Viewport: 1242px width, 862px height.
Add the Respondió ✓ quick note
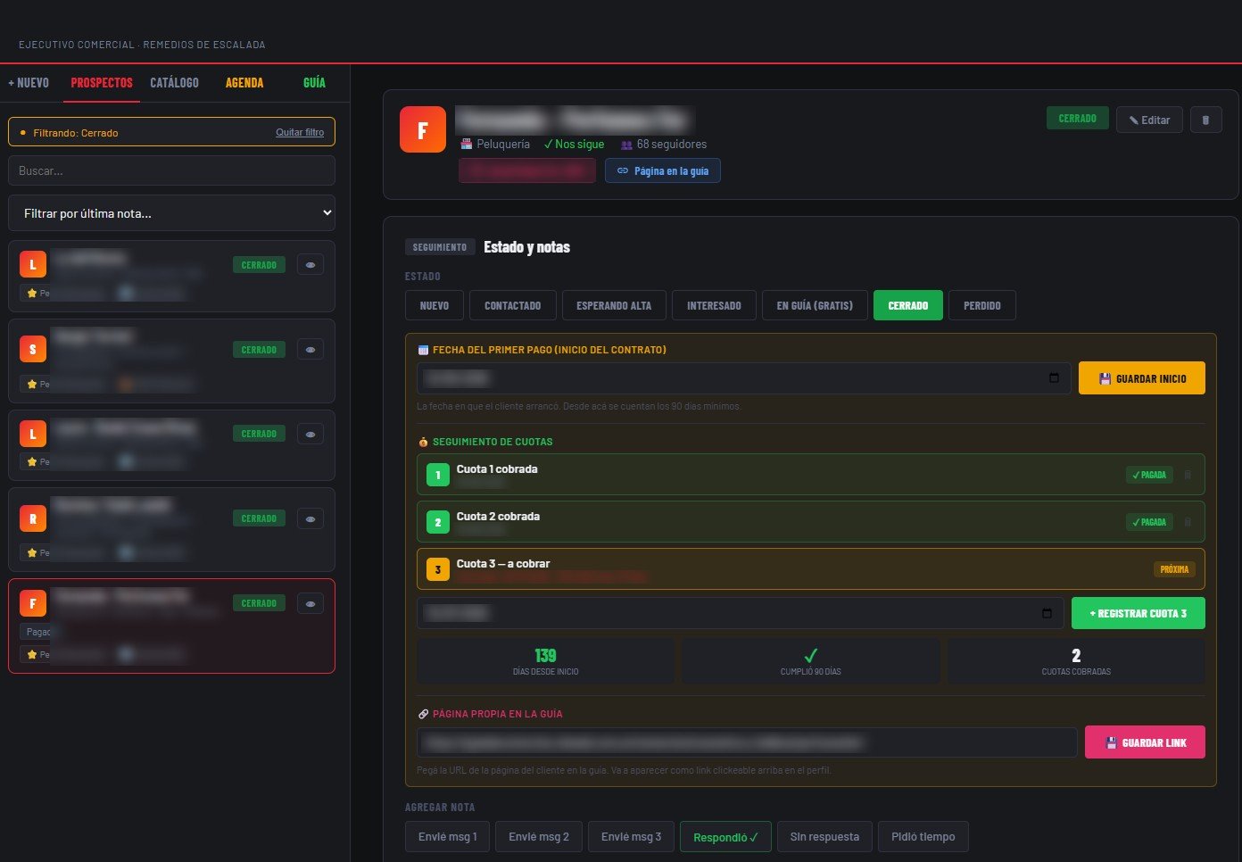pos(725,837)
